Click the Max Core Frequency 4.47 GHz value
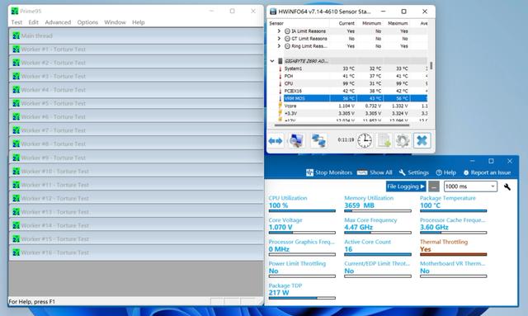Screen dimensions: 528x316 pos(358,228)
